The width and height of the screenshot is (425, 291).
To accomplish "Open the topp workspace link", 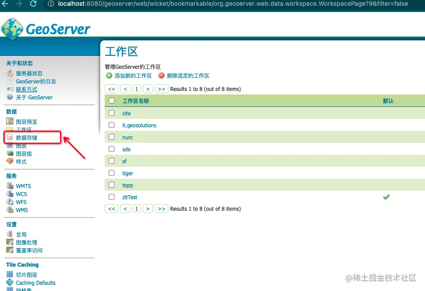I will (x=127, y=185).
